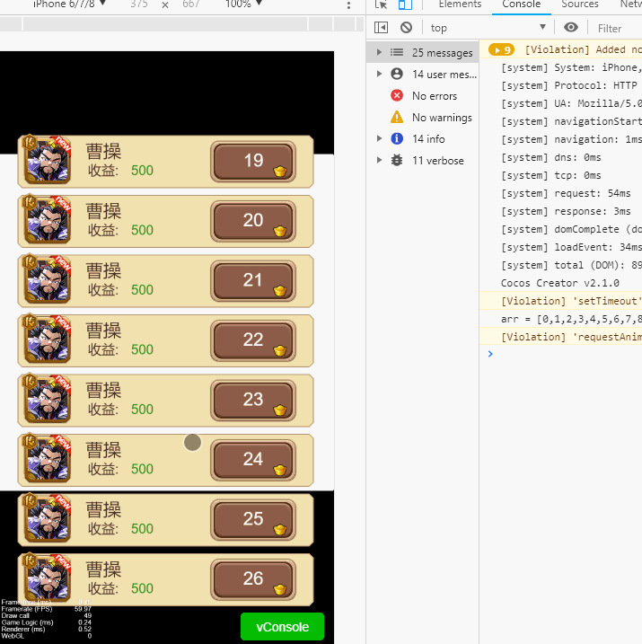642x644 pixels.
Task: Click the [Violation] 'setTimeout' log line
Action: point(560,301)
